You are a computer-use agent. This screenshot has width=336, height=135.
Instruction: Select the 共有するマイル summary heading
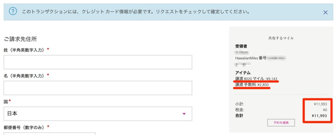click(281, 38)
